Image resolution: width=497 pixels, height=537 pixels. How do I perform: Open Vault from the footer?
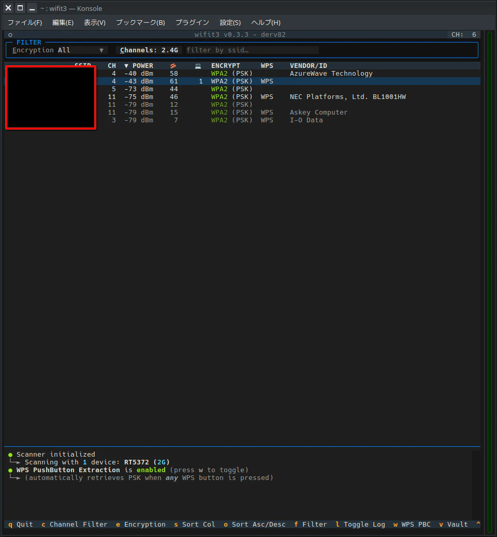pos(453,525)
